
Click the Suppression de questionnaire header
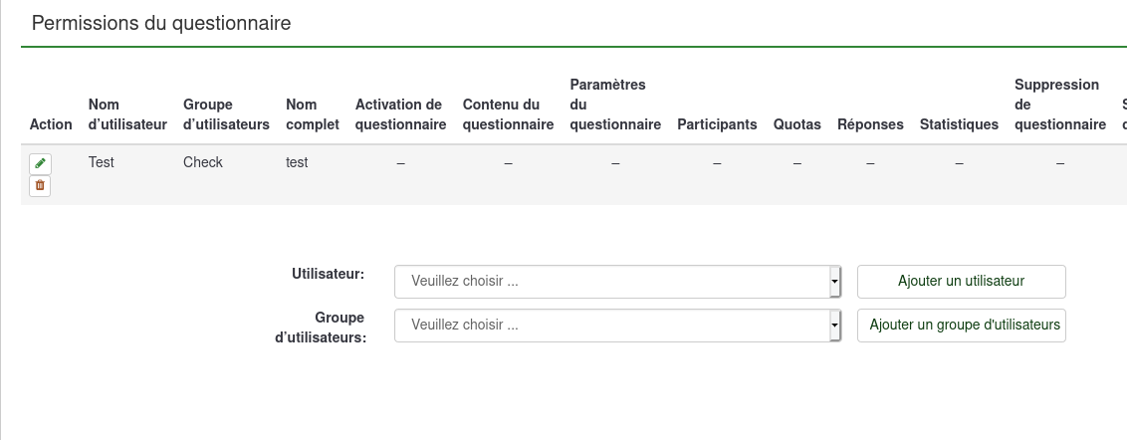tap(1059, 105)
